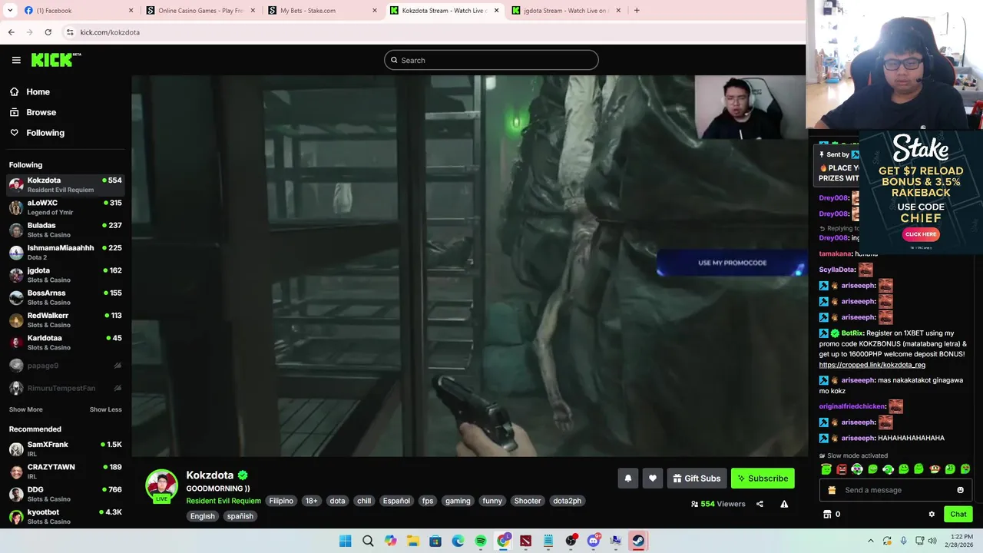Open CRAZYTAWN recommended channel

click(x=65, y=471)
